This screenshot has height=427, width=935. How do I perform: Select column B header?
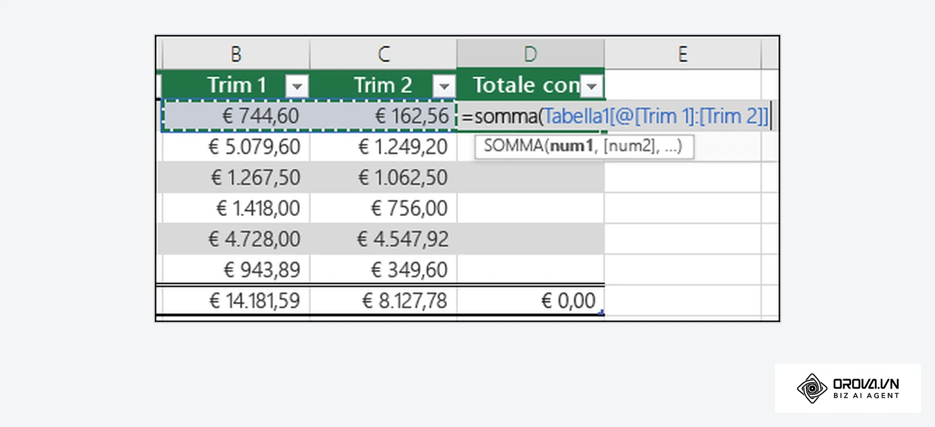236,54
